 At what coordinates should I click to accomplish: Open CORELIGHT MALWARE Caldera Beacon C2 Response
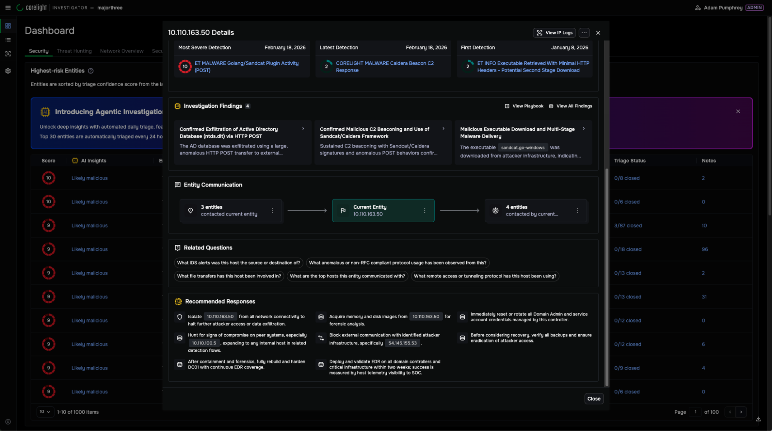[384, 66]
